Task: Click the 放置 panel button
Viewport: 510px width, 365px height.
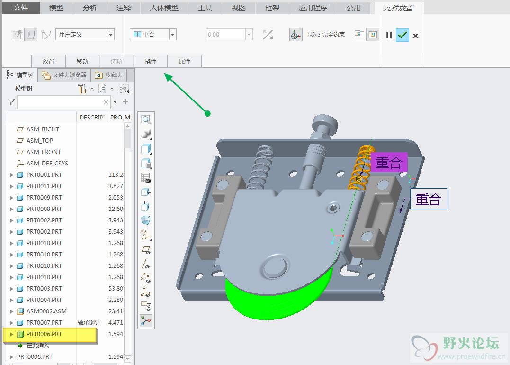Action: click(x=48, y=62)
